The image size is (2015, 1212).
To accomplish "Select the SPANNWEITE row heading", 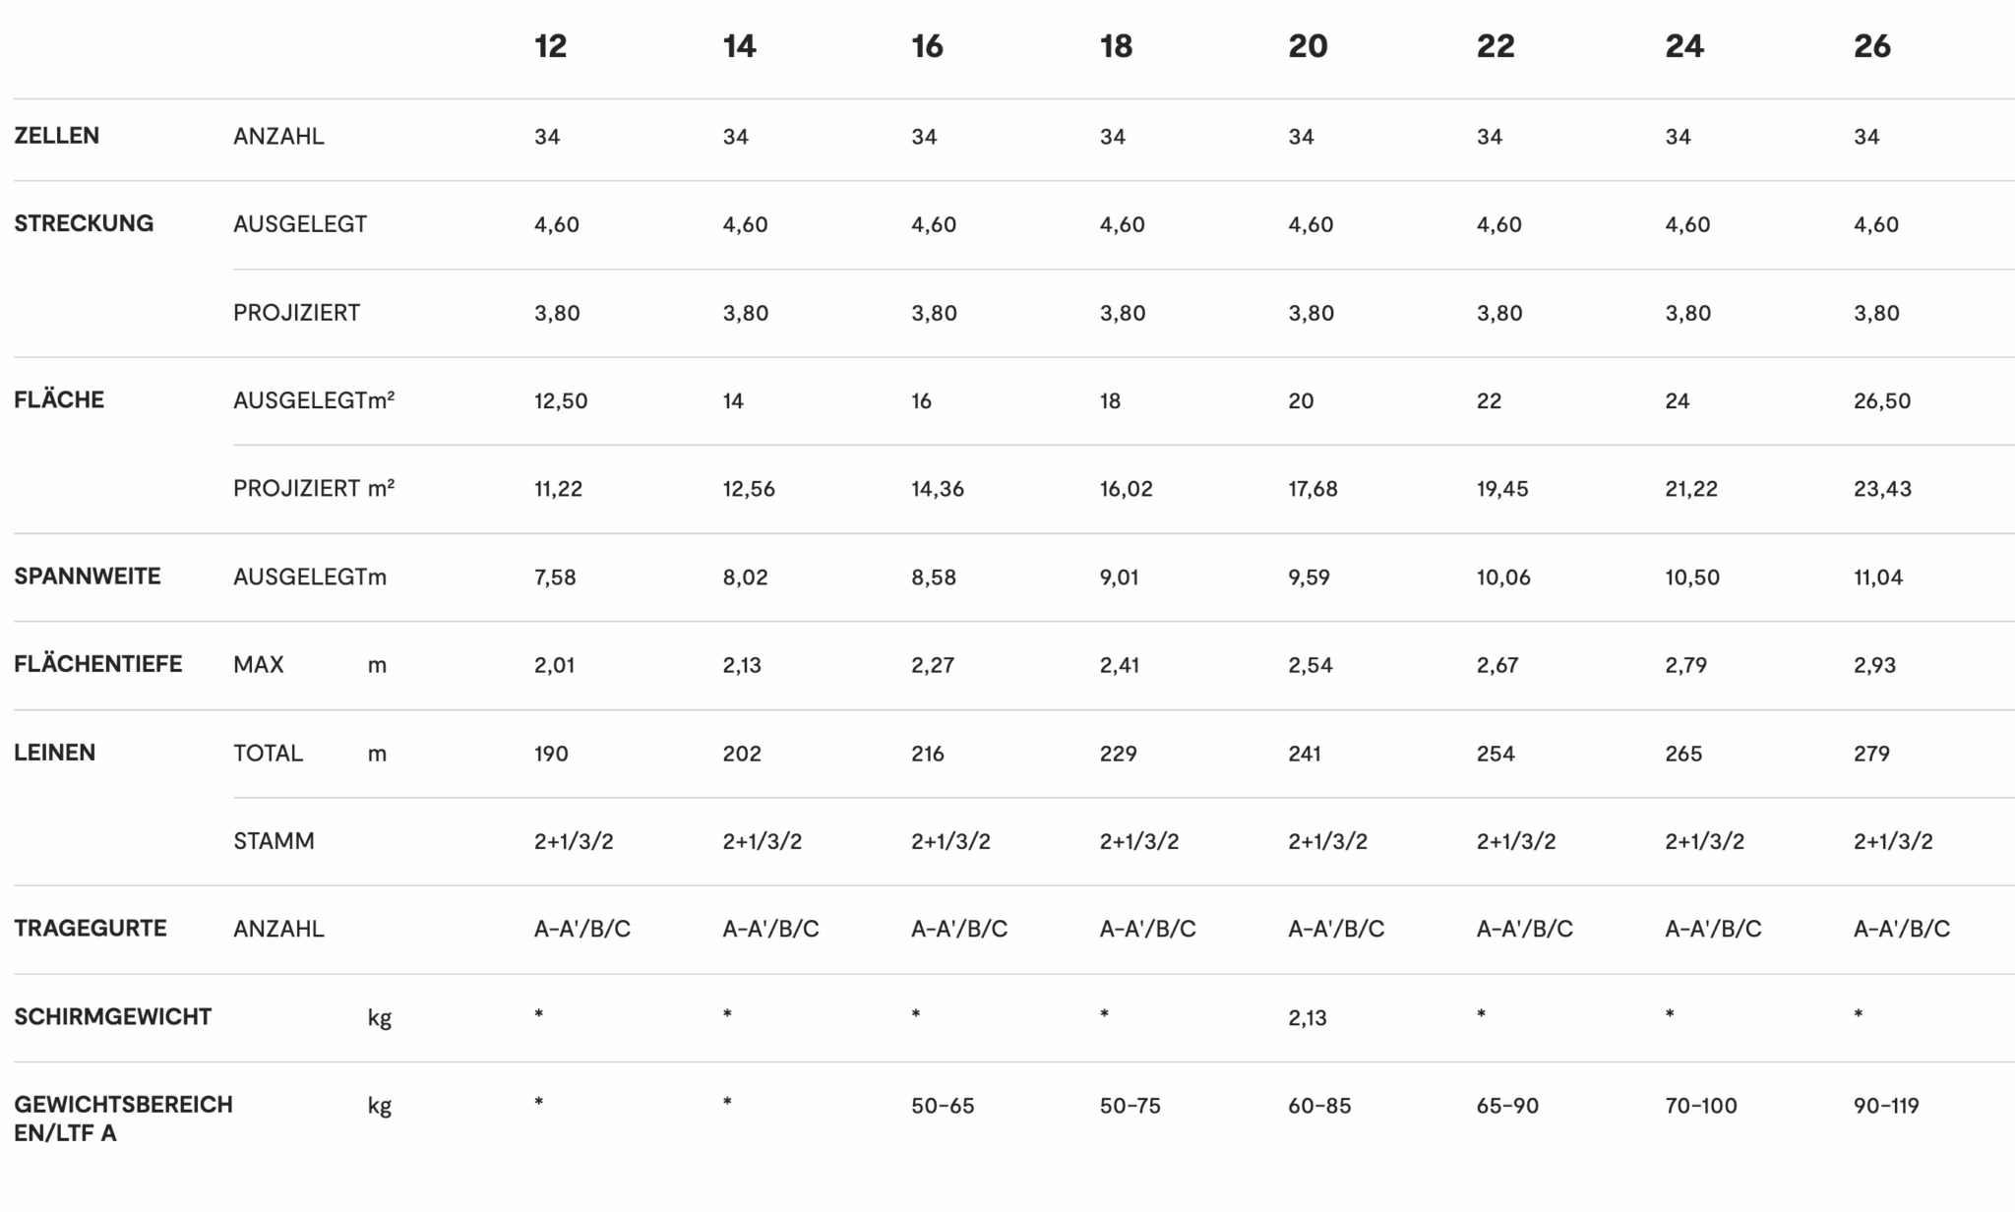I will coord(87,576).
